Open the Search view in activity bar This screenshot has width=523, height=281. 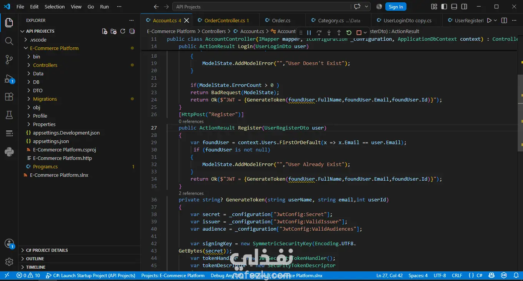click(x=9, y=41)
